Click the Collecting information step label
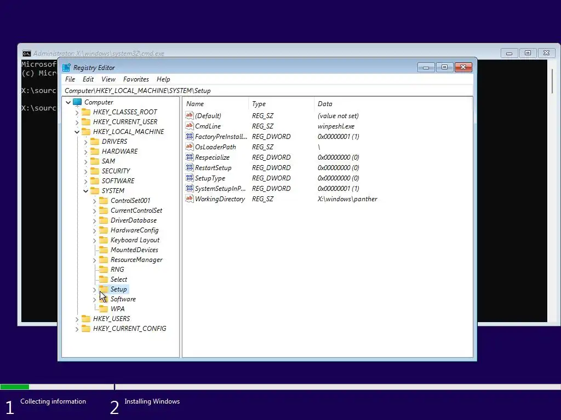This screenshot has width=561, height=420. (53, 401)
